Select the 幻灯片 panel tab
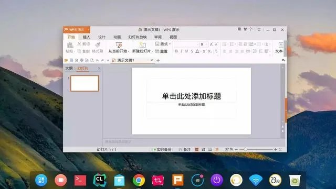The image size is (336, 189). [83, 69]
